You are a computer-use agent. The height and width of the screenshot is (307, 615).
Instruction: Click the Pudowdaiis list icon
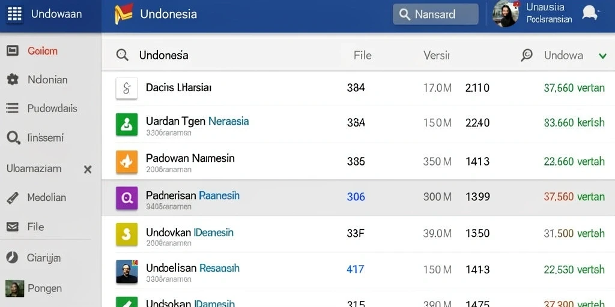pos(13,108)
